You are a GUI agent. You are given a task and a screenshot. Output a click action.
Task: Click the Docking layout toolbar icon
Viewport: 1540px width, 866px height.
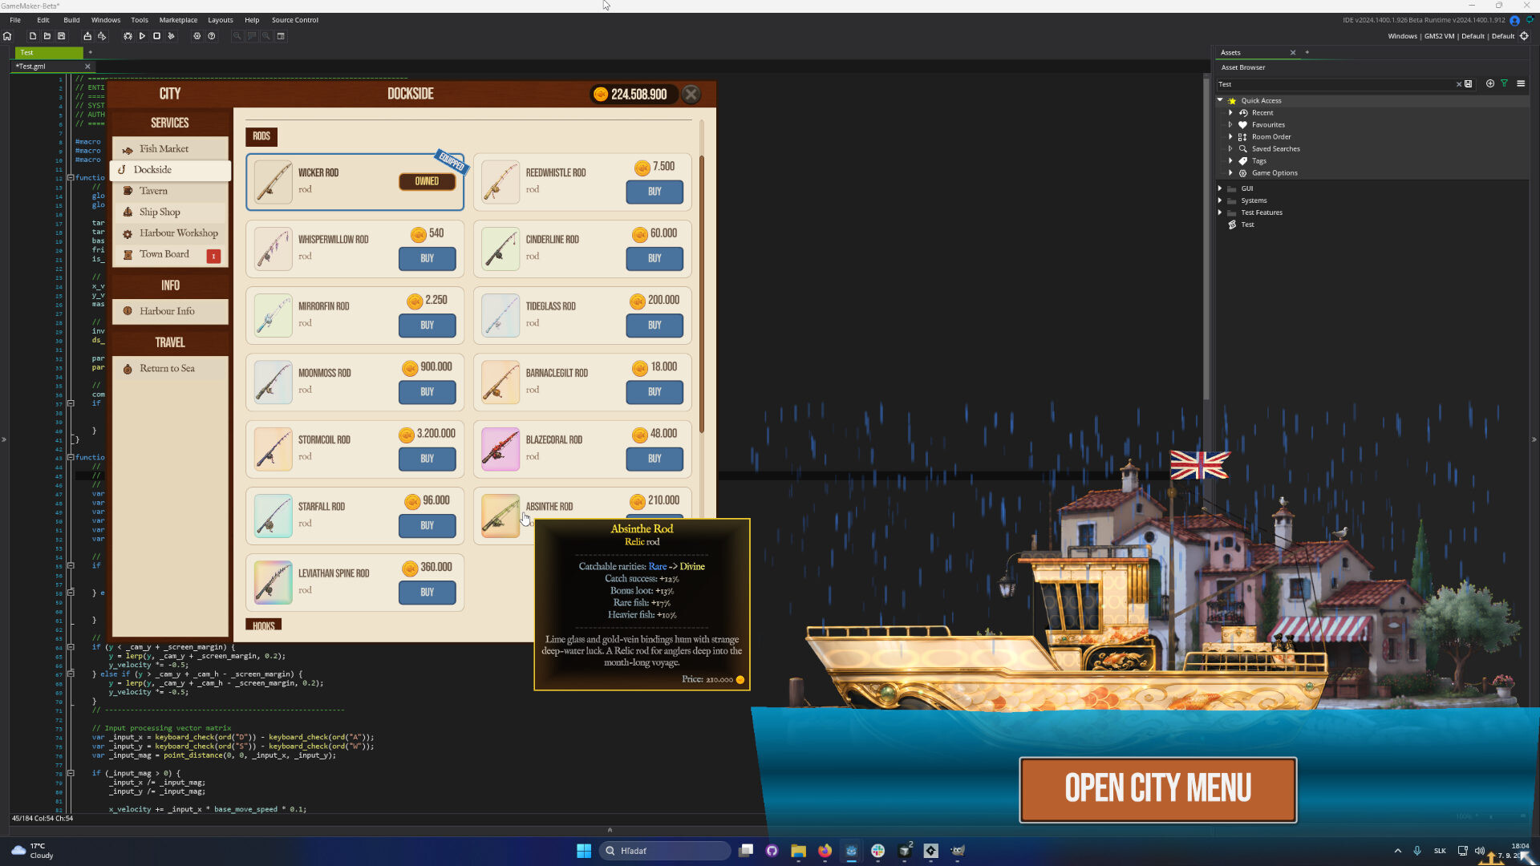tap(281, 36)
